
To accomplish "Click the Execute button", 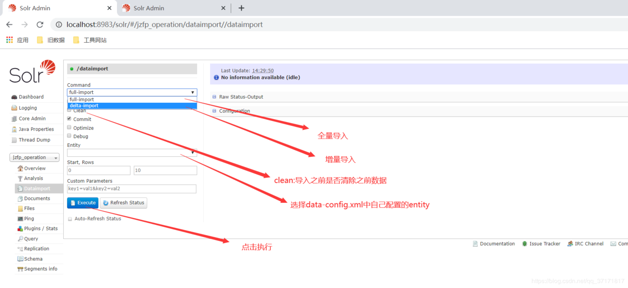I will click(82, 202).
